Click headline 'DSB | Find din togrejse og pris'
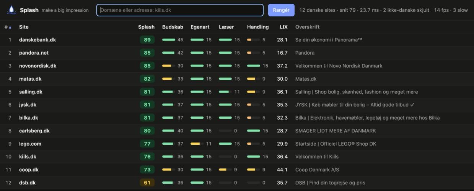 point(330,183)
